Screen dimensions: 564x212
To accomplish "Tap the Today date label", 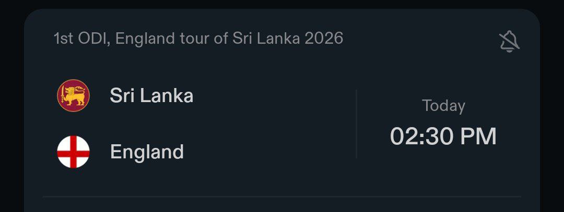I will click(443, 106).
